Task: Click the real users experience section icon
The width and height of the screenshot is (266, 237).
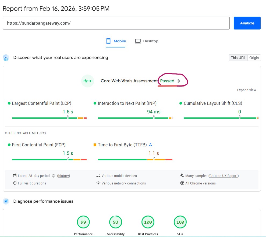Action: [6, 58]
